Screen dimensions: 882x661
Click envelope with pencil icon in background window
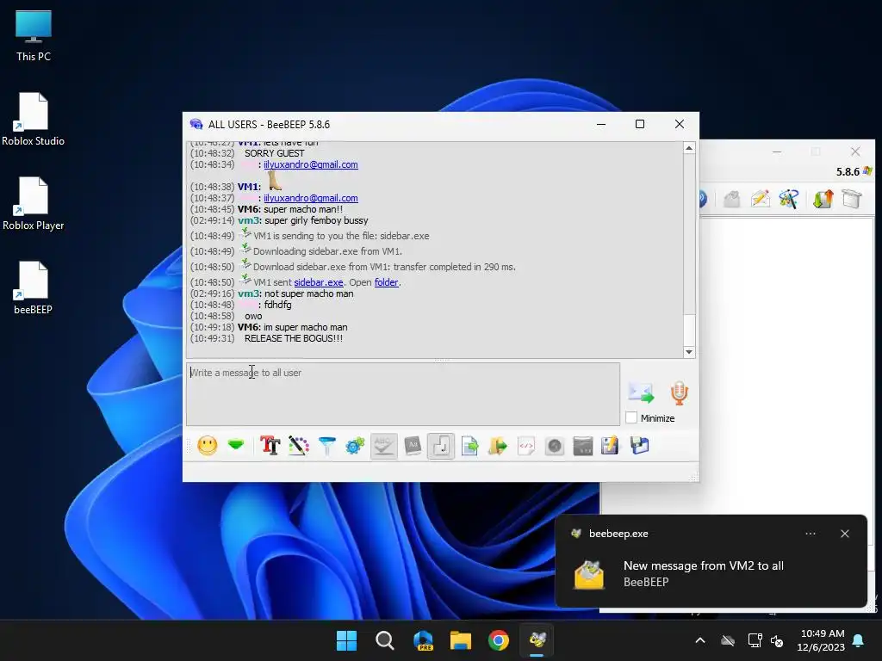[761, 199]
